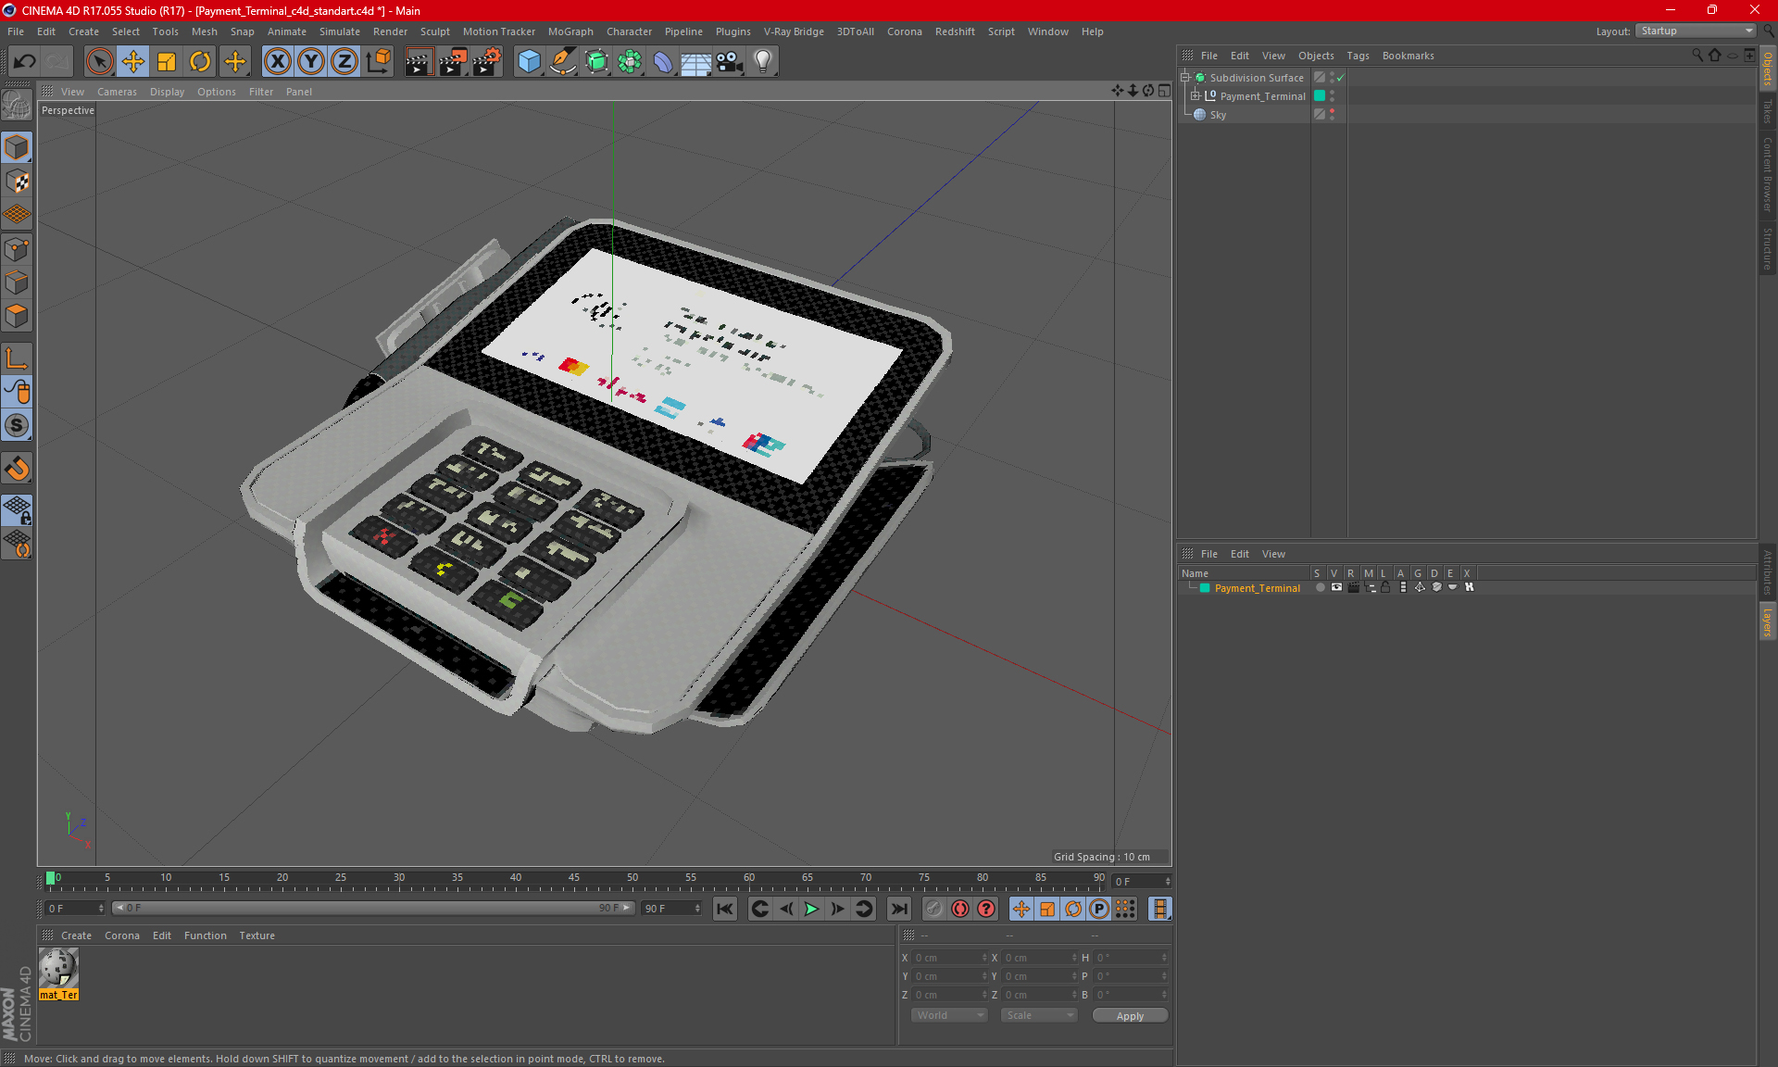Click the Record Active Objects button
This screenshot has height=1067, width=1778.
tap(934, 909)
